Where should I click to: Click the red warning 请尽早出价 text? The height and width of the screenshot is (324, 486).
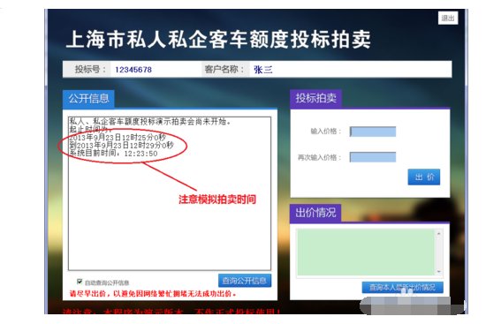153,293
